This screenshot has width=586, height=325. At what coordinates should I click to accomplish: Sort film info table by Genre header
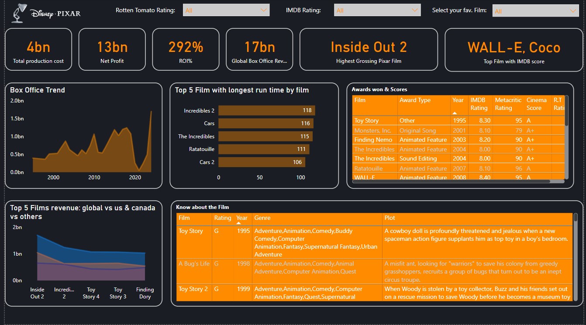tap(317, 219)
